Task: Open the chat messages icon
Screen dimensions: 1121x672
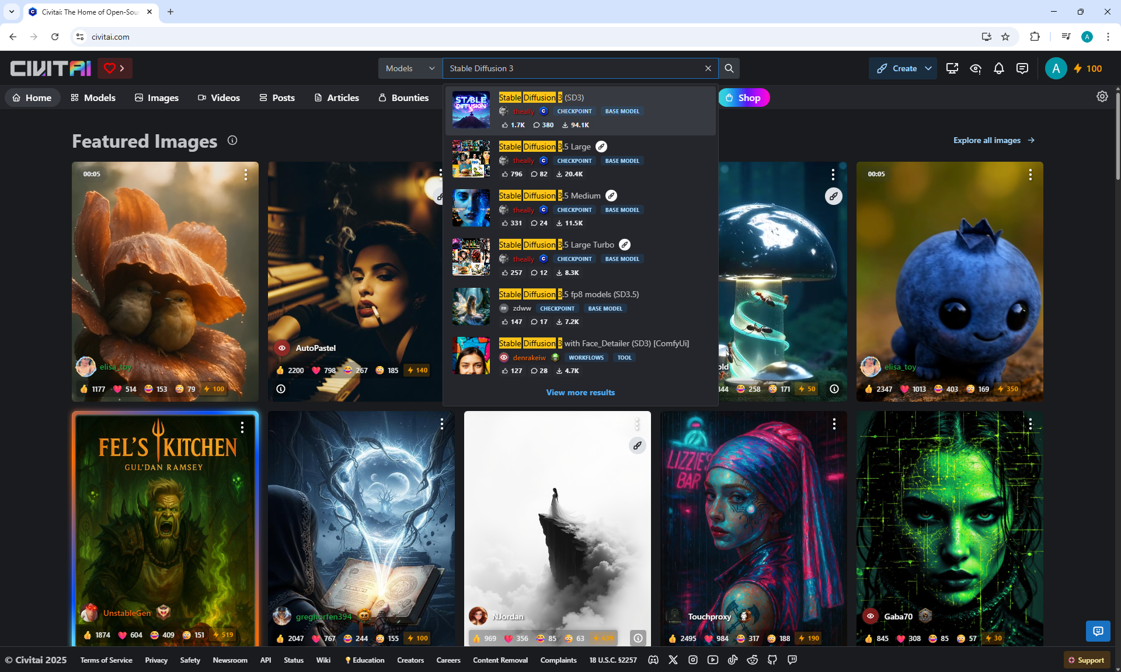Action: click(1022, 68)
